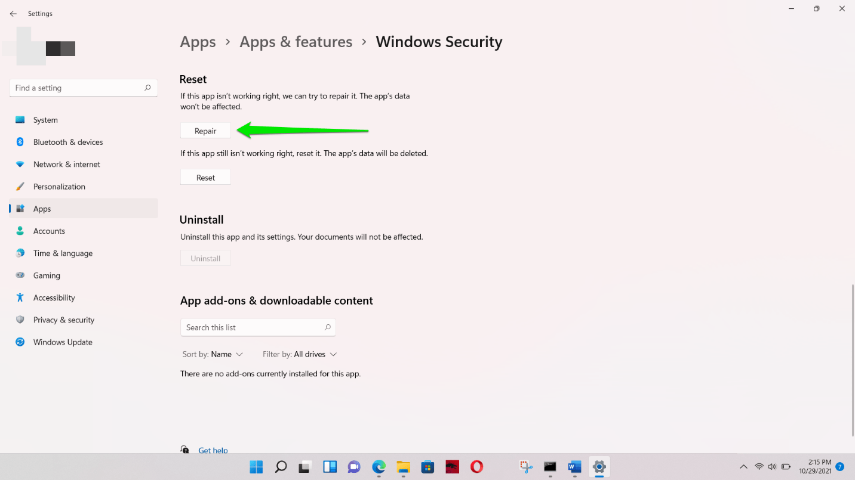Open Apps & features breadcrumb link
The height and width of the screenshot is (480, 855).
[x=296, y=42]
